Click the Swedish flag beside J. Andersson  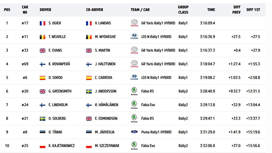point(89,91)
